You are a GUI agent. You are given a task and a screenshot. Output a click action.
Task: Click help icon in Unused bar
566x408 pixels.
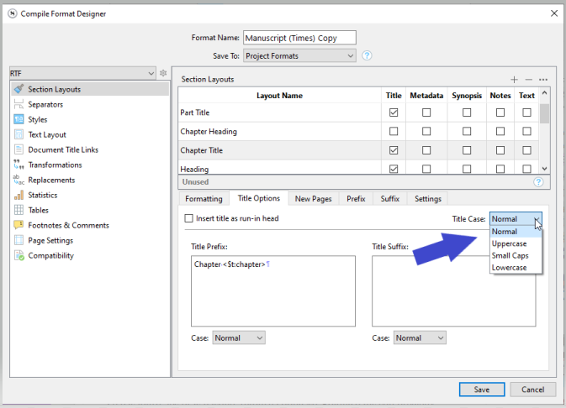point(538,182)
